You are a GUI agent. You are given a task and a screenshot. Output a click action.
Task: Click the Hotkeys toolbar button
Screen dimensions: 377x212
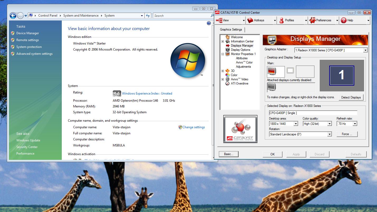point(260,20)
